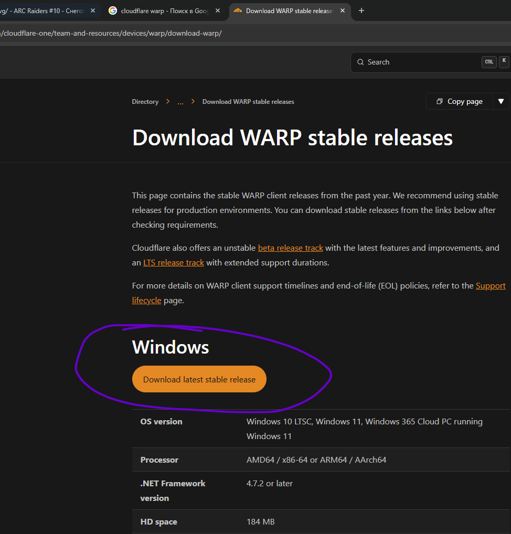Open the Copy page dropdown arrow
This screenshot has height=534, width=511.
(501, 101)
